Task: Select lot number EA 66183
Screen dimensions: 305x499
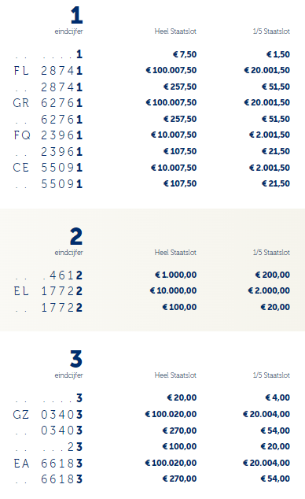Action: click(x=48, y=463)
